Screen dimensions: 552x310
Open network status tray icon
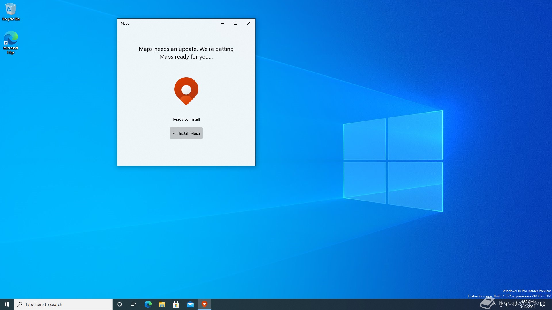click(x=508, y=304)
